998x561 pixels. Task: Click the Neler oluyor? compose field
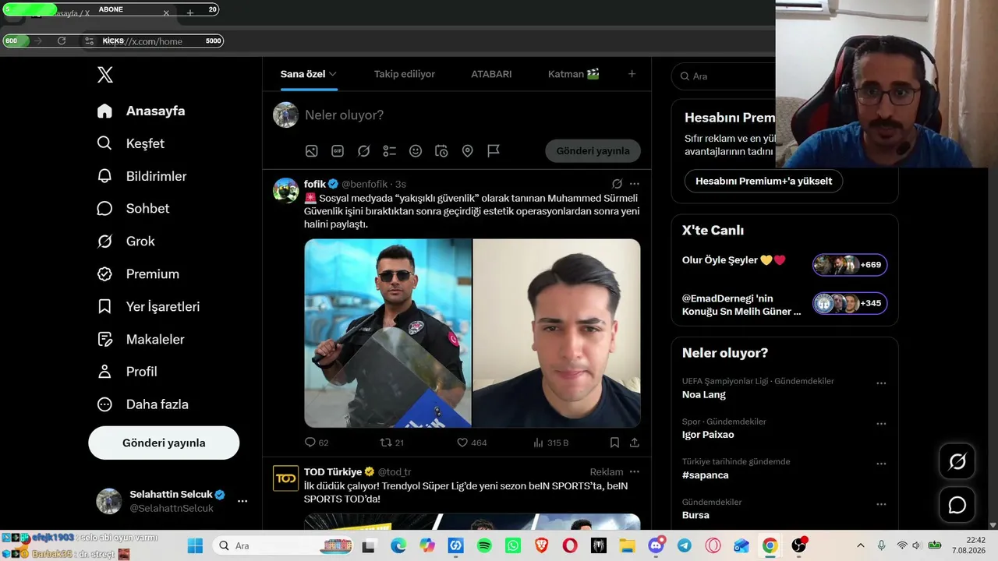pos(344,115)
